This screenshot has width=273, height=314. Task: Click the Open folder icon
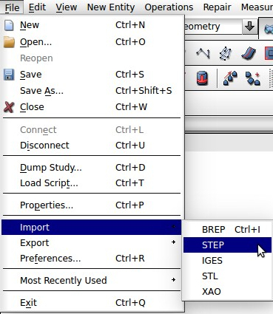(9, 42)
